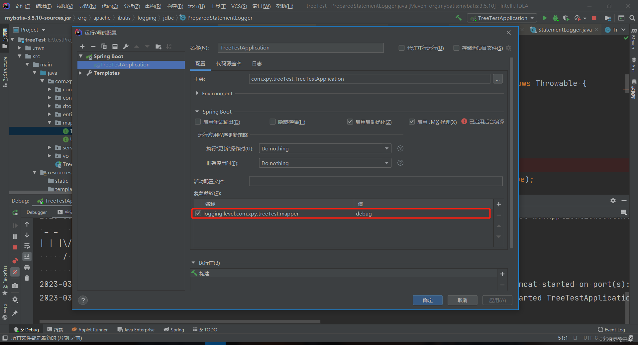The image size is (638, 345).
Task: Clear console trash icon
Action: click(27, 278)
